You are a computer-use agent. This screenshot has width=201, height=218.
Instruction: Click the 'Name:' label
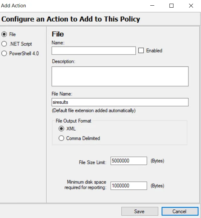[x=58, y=43]
